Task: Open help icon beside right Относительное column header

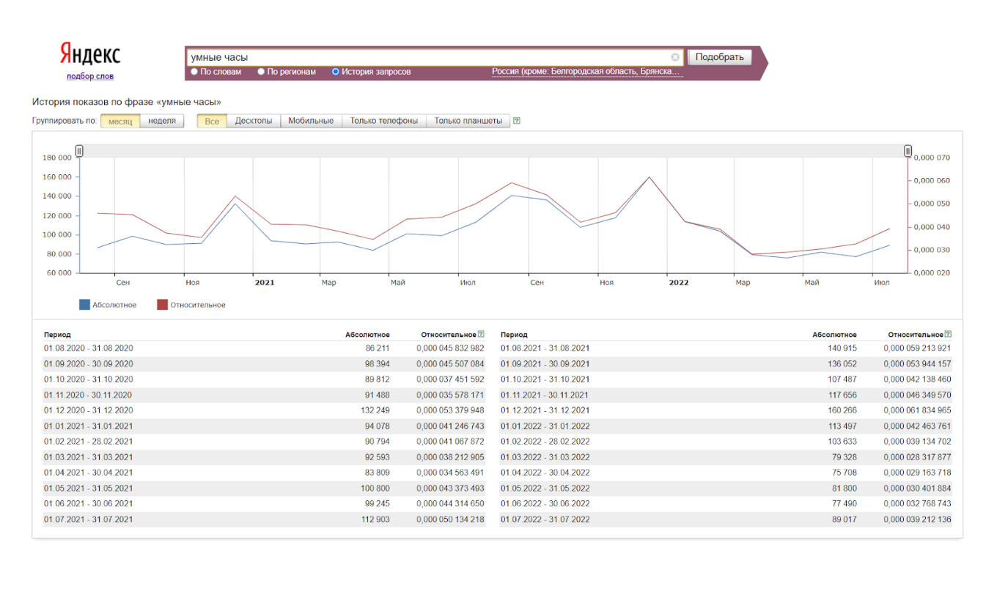Action: tap(948, 334)
